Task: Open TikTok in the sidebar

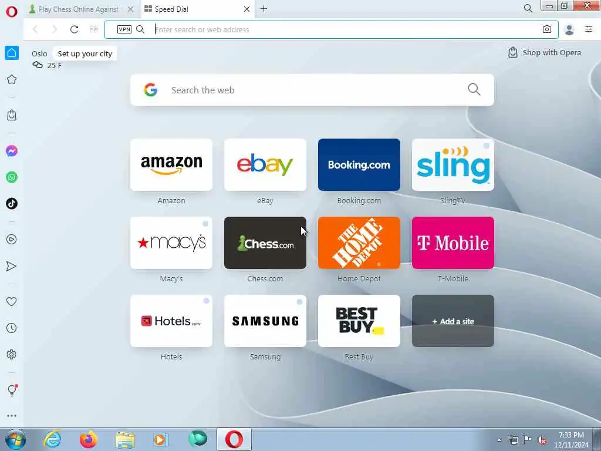Action: [12, 203]
